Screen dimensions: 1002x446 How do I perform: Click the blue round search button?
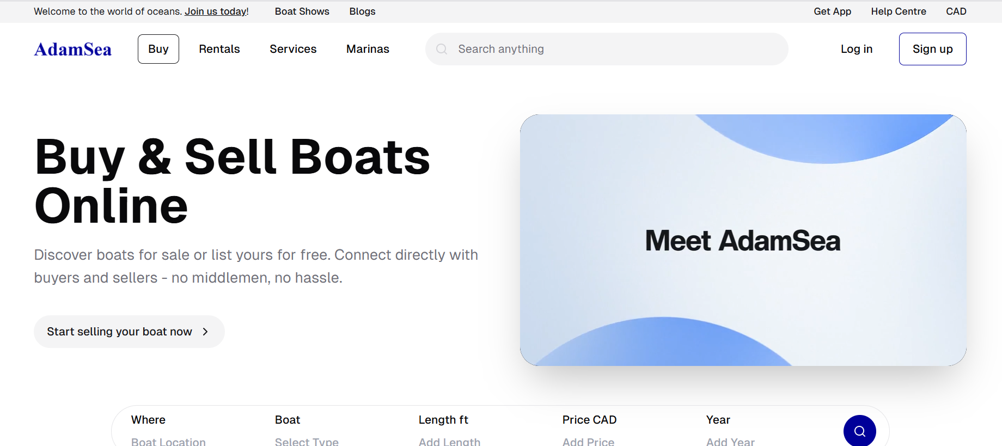[x=859, y=431]
